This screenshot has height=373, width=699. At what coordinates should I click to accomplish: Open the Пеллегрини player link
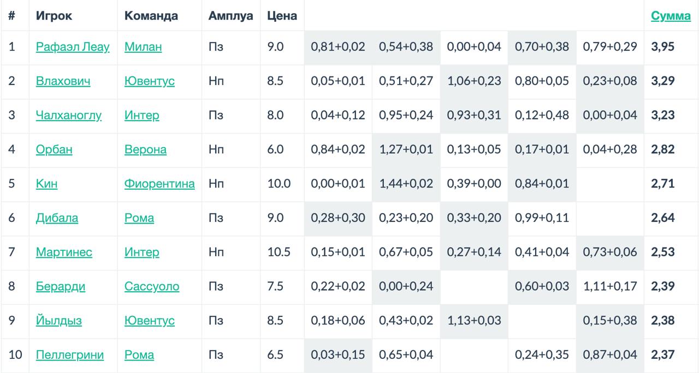(70, 355)
